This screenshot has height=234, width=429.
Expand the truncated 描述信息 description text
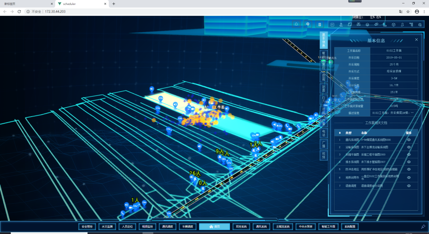click(x=412, y=113)
